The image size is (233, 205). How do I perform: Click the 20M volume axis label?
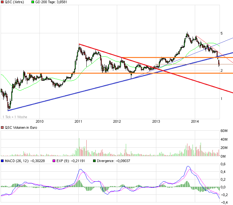coord(224,148)
